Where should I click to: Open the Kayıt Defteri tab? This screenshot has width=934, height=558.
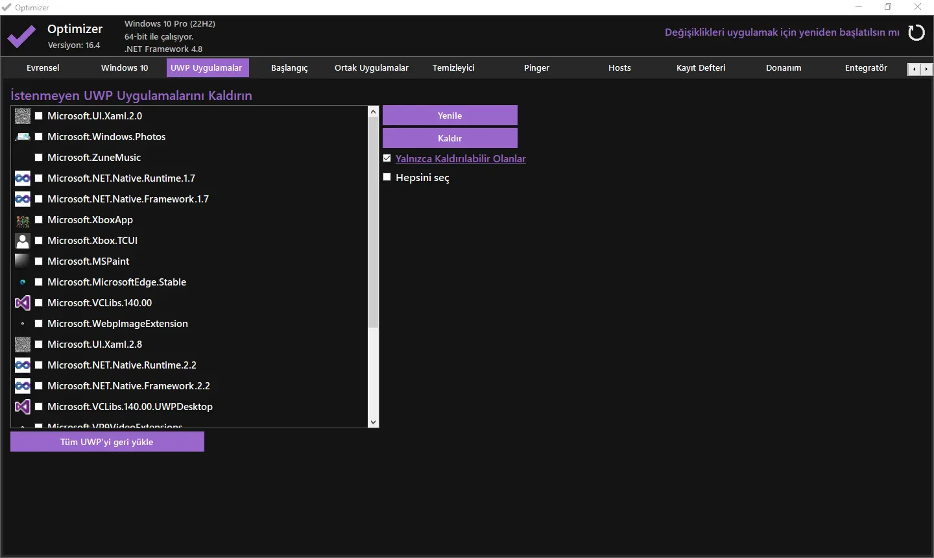(x=701, y=68)
